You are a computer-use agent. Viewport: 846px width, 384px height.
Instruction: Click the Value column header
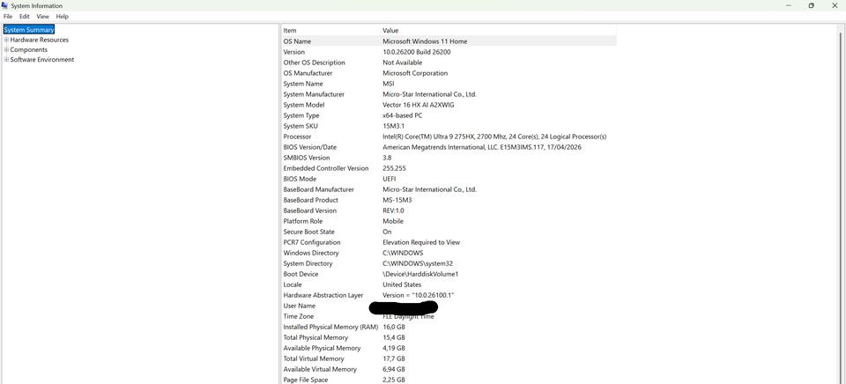390,31
